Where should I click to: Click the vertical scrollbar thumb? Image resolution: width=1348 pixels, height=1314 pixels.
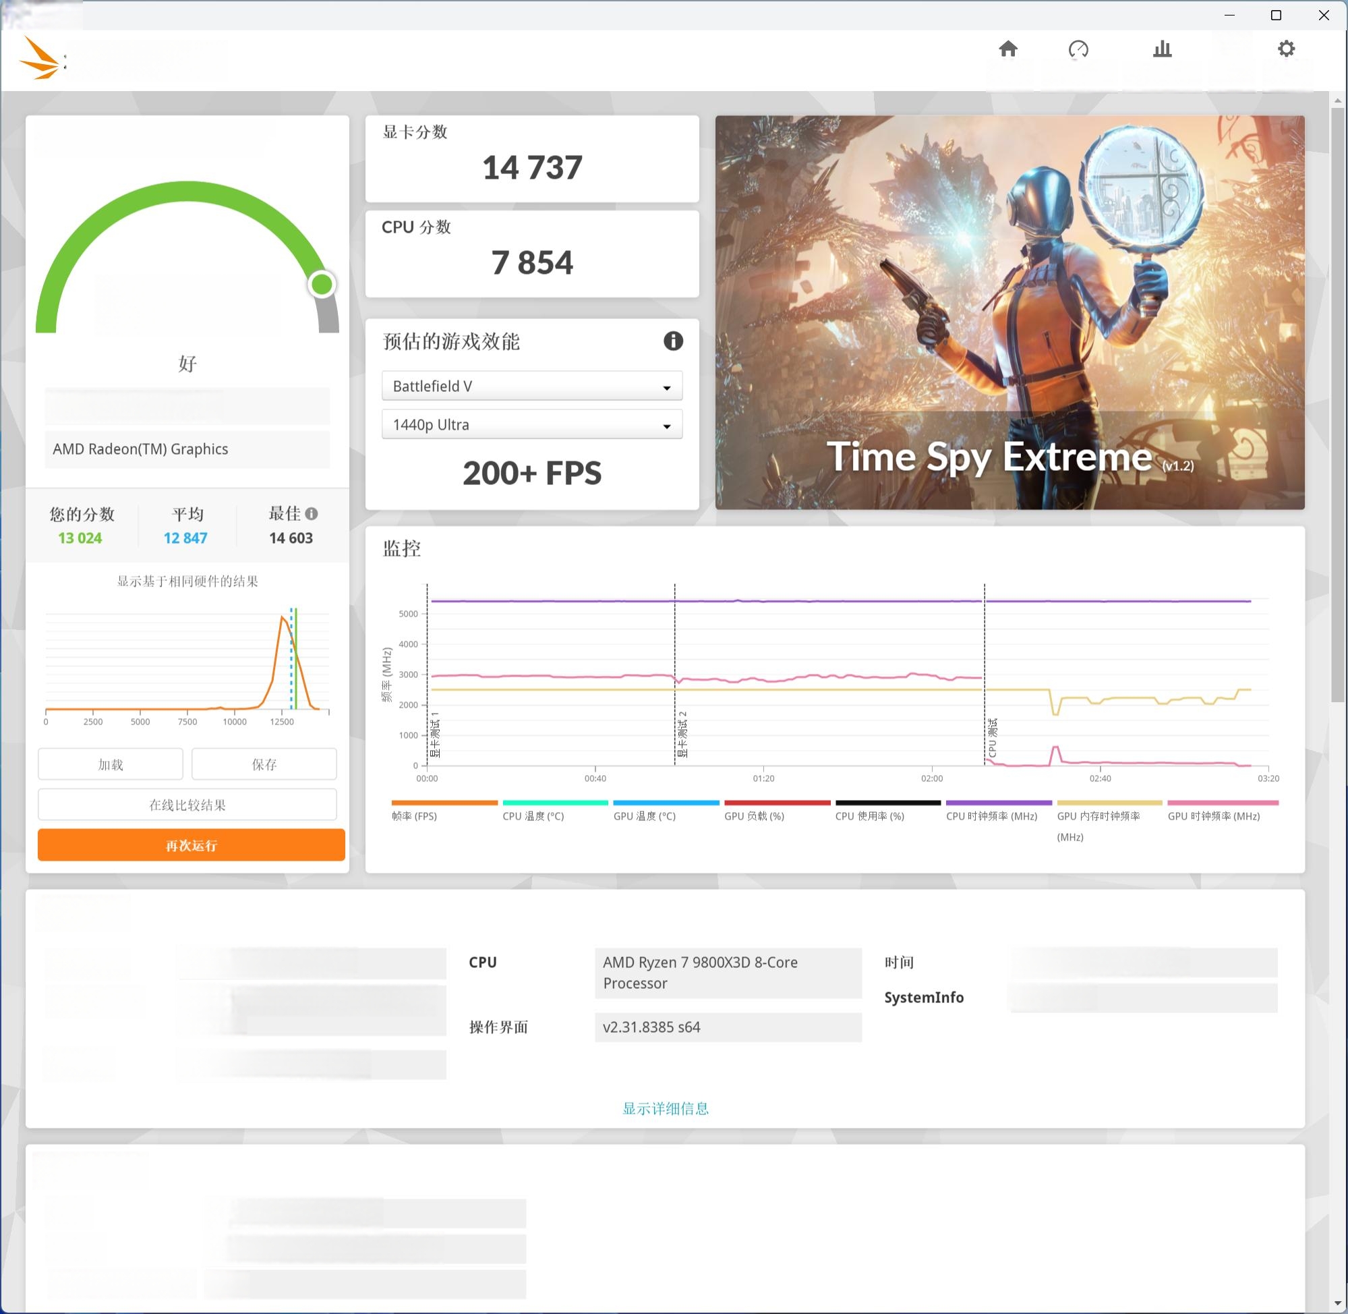click(1339, 404)
